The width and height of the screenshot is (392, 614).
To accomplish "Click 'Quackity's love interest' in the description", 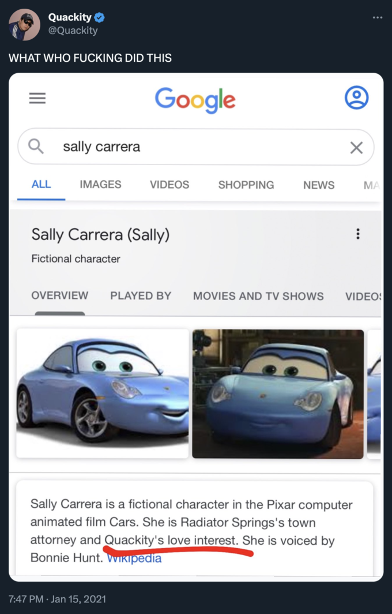I will pyautogui.click(x=171, y=540).
